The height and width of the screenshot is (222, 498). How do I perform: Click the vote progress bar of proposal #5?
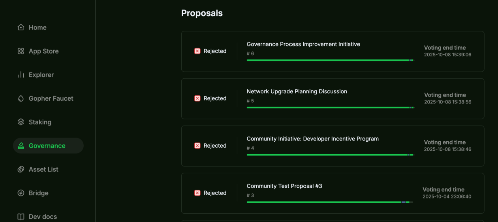(330, 107)
